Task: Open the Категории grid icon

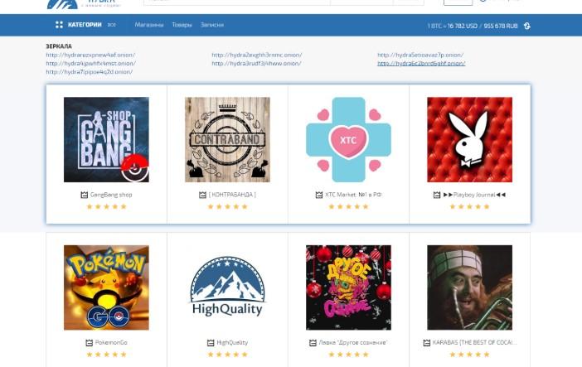Action: coord(59,25)
